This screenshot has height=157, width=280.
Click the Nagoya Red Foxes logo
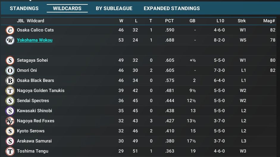(x=10, y=121)
